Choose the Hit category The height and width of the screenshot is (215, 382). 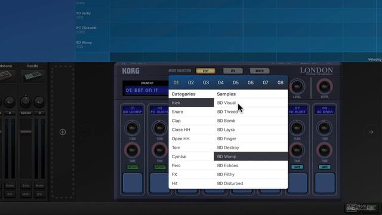pos(191,183)
